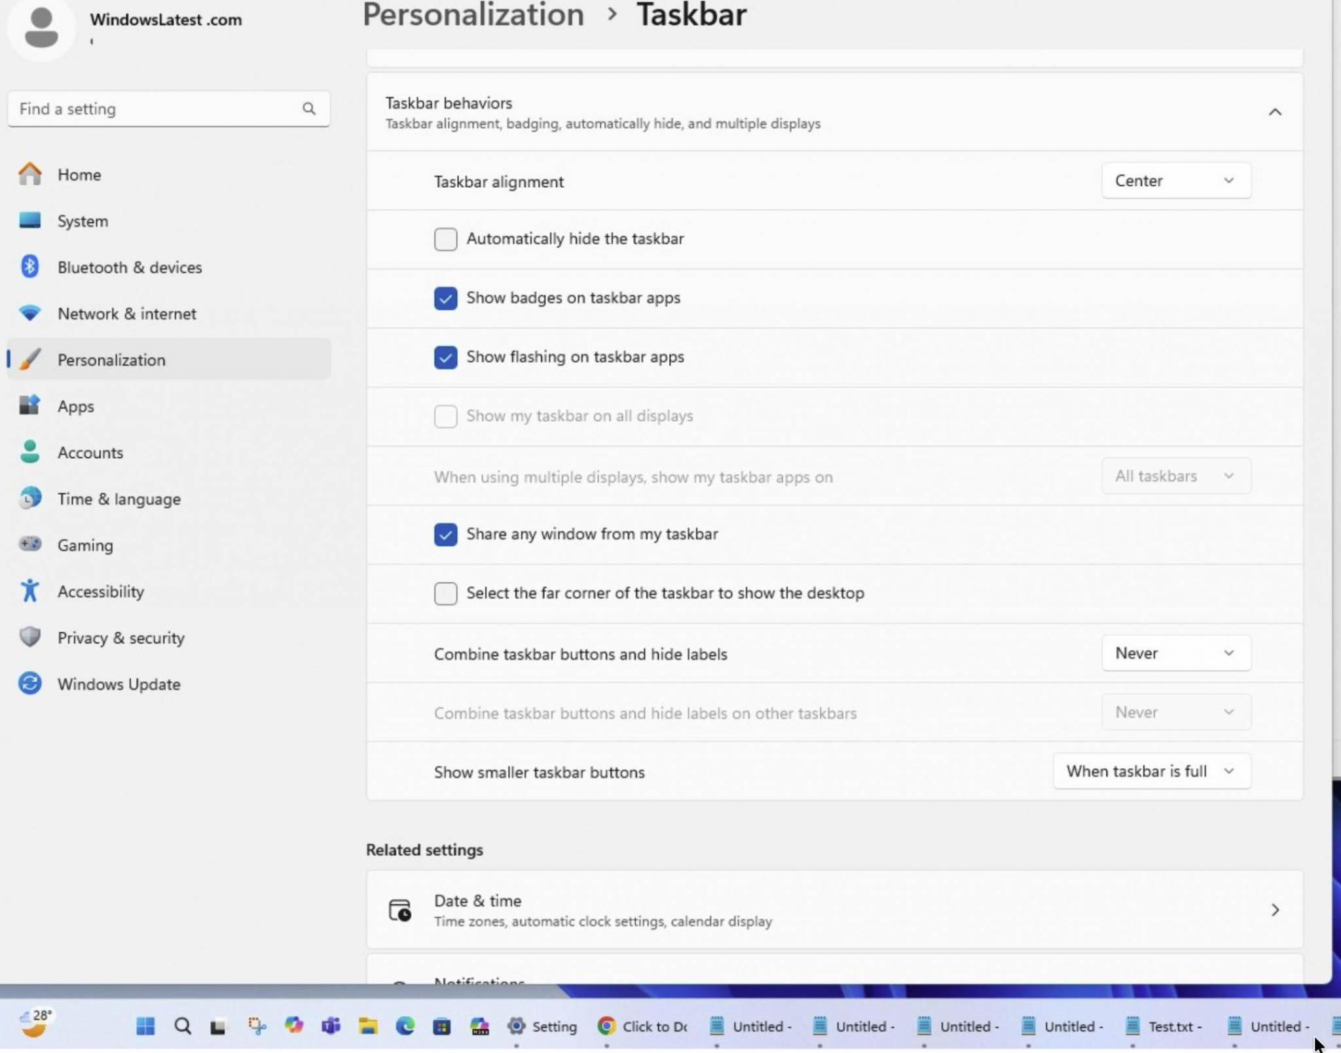
Task: Select Privacy & security in the sidebar
Action: 120,637
